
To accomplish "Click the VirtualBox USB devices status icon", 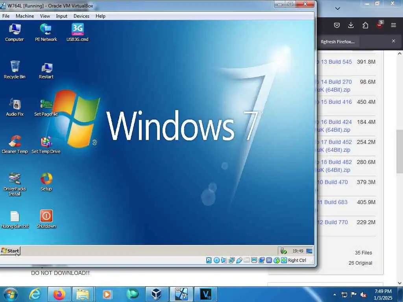I will (x=239, y=260).
